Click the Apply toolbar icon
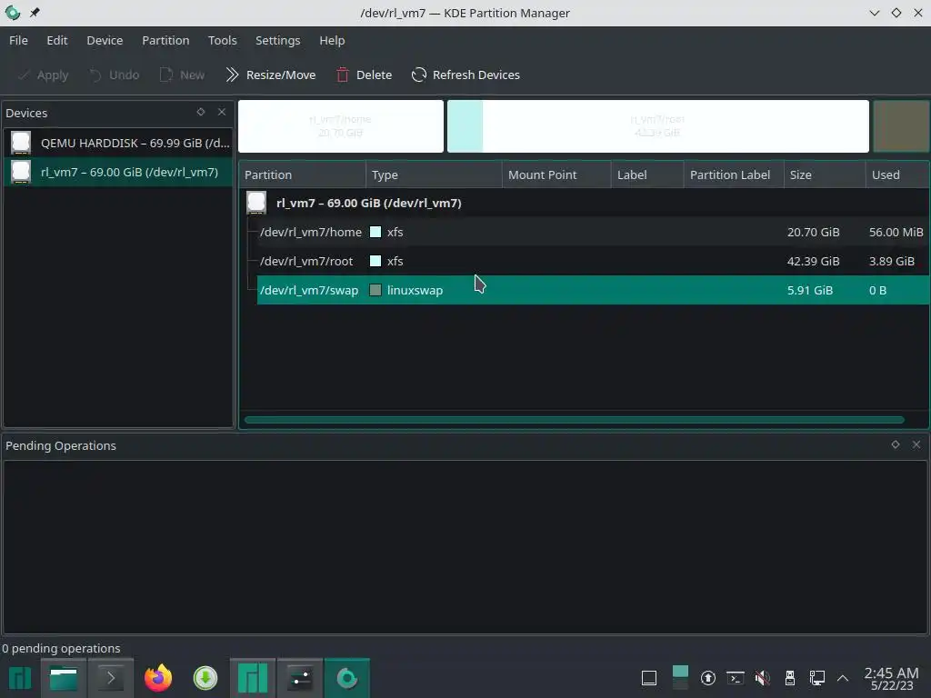Screen dimensions: 931x698 25,75
